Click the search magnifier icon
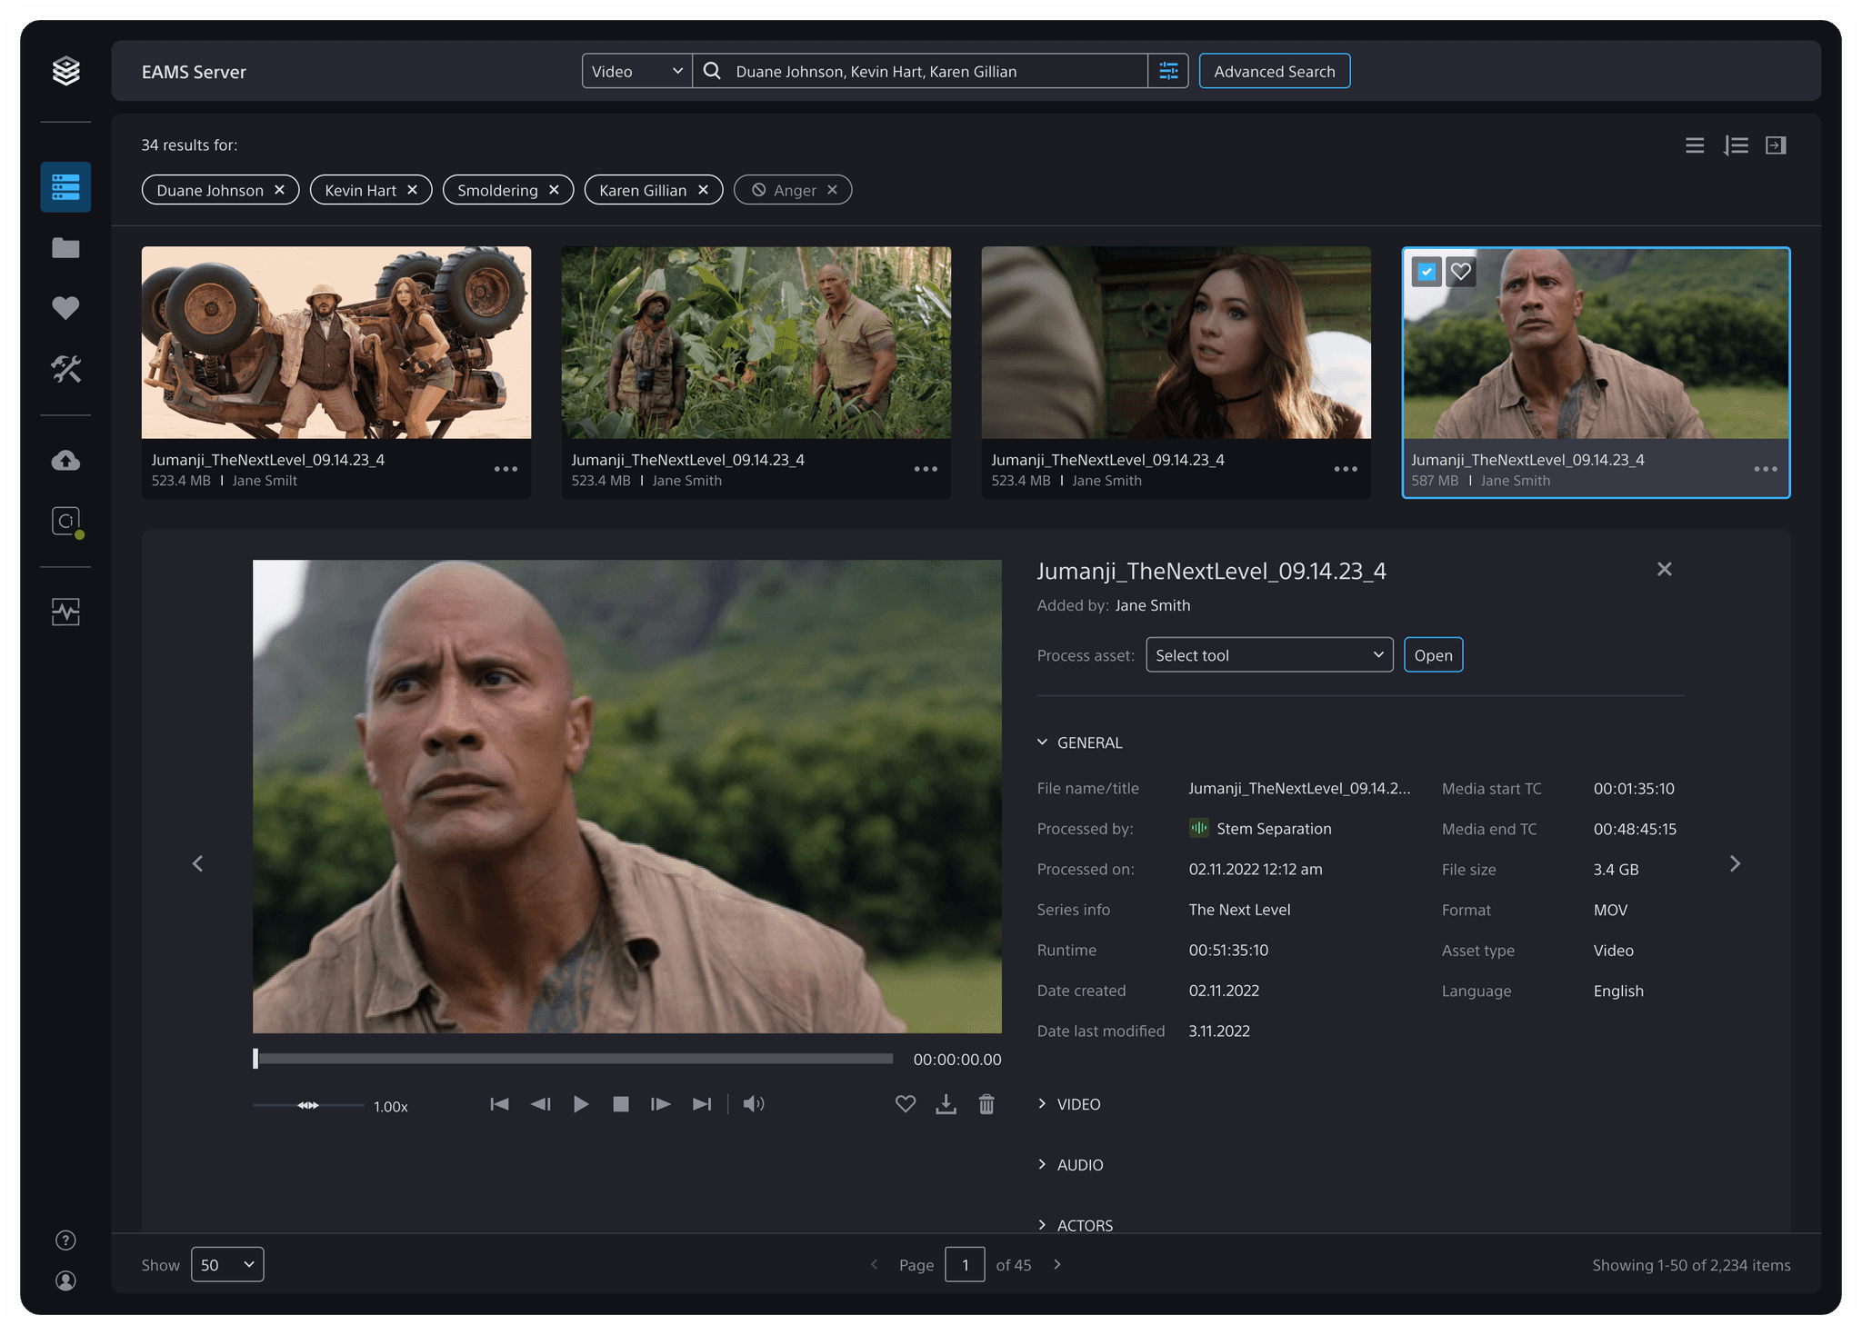This screenshot has height=1335, width=1862. point(713,71)
